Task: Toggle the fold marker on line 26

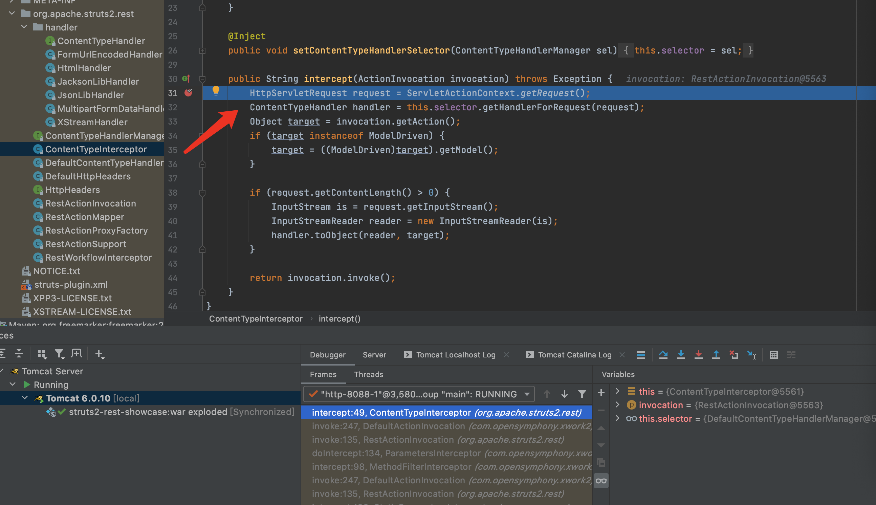Action: [x=202, y=51]
